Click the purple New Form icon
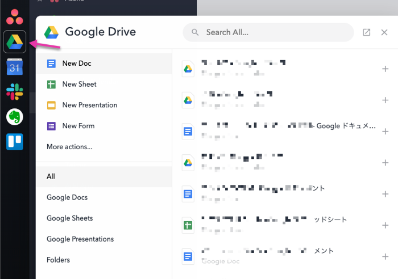Image resolution: width=398 pixels, height=279 pixels. 51,126
